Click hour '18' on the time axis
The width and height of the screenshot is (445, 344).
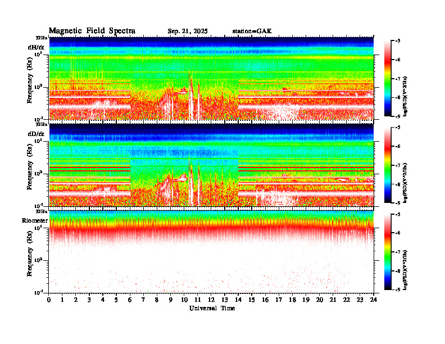click(292, 300)
